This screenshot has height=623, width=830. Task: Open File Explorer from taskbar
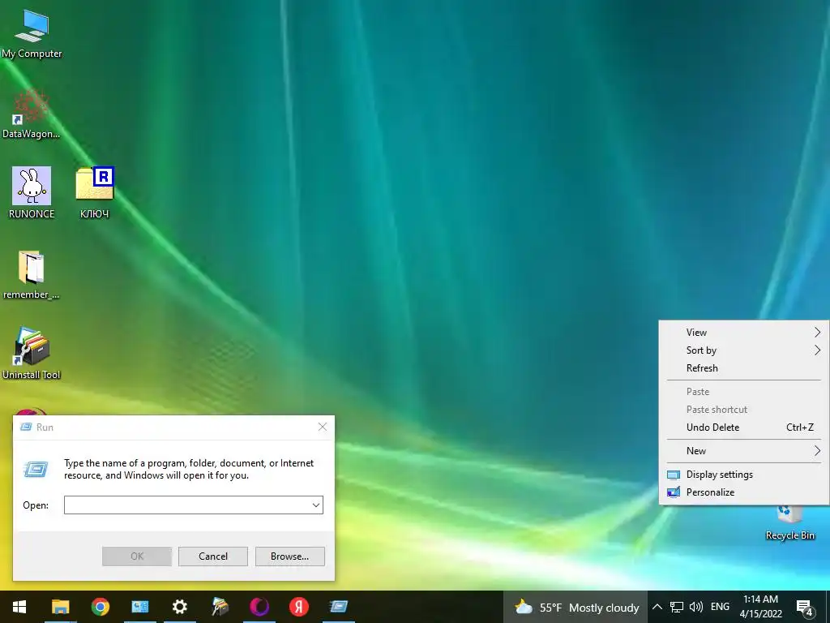60,607
